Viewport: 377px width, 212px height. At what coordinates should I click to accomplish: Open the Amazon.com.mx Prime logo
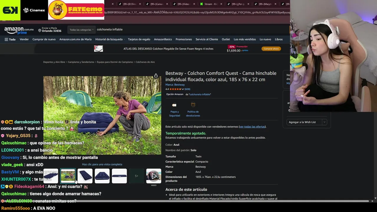(19, 30)
